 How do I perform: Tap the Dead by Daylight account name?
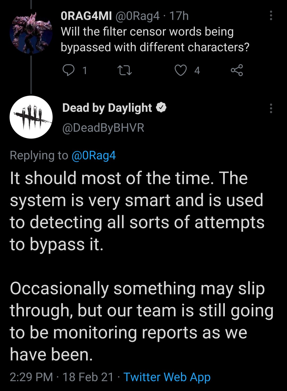click(107, 108)
